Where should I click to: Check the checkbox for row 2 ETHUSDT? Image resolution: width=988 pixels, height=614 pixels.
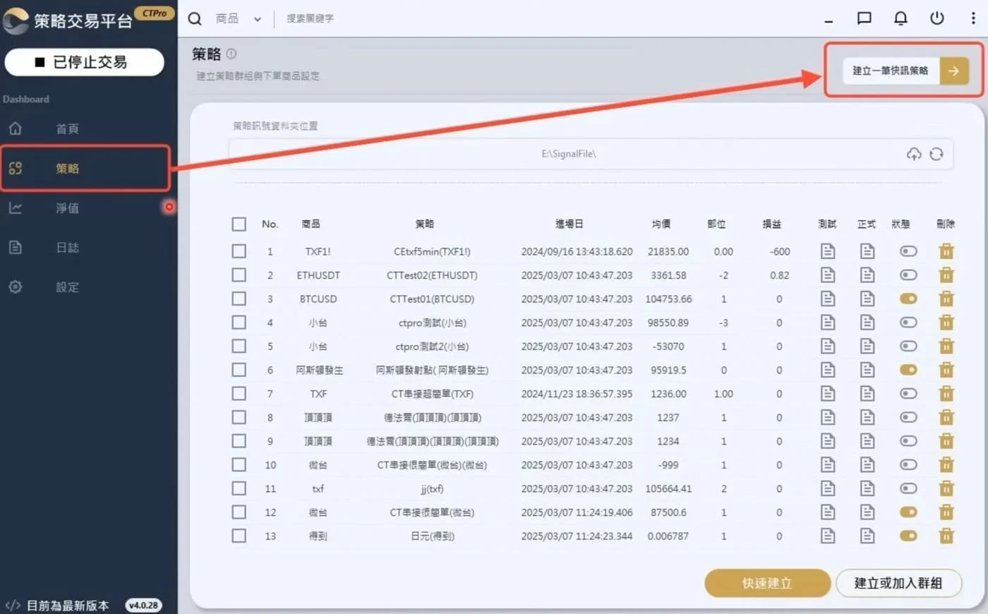[239, 275]
